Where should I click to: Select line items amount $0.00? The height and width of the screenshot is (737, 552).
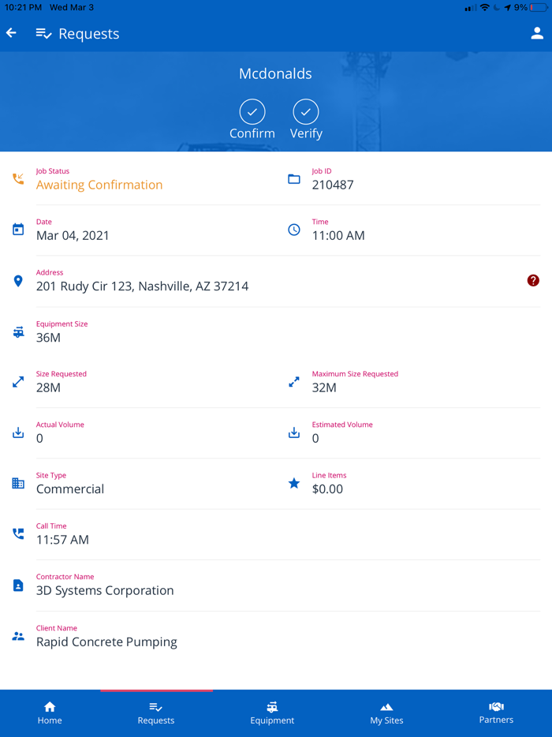point(327,488)
